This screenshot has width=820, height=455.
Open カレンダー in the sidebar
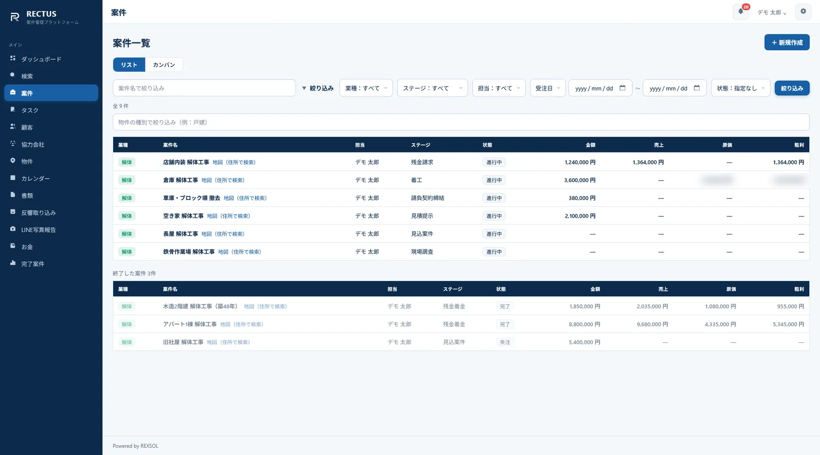click(x=51, y=179)
